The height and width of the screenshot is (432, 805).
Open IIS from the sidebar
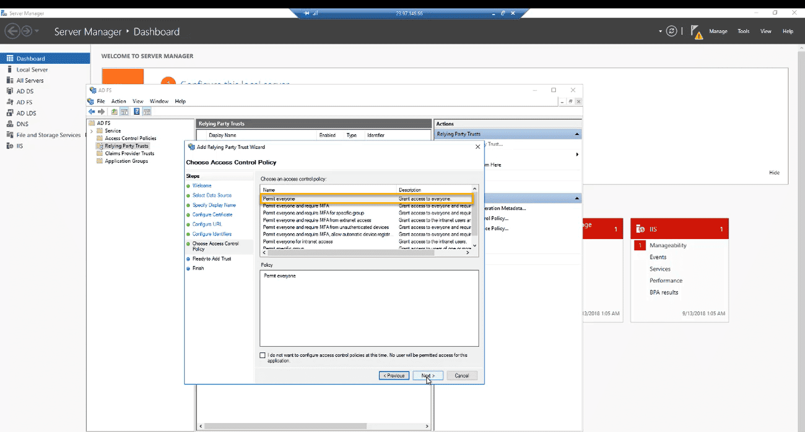click(x=19, y=146)
